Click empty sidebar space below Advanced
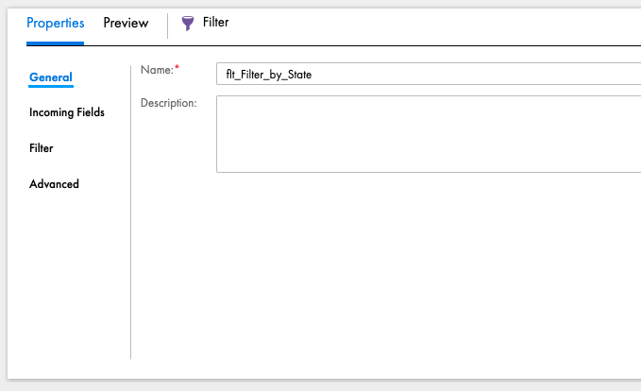Screen dimensions: 641x391 click(67, 278)
